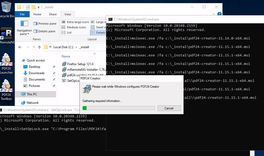Expand breadcrumb chevron after Local Disk (C:)
This screenshot has width=264, height=156.
click(76, 47)
